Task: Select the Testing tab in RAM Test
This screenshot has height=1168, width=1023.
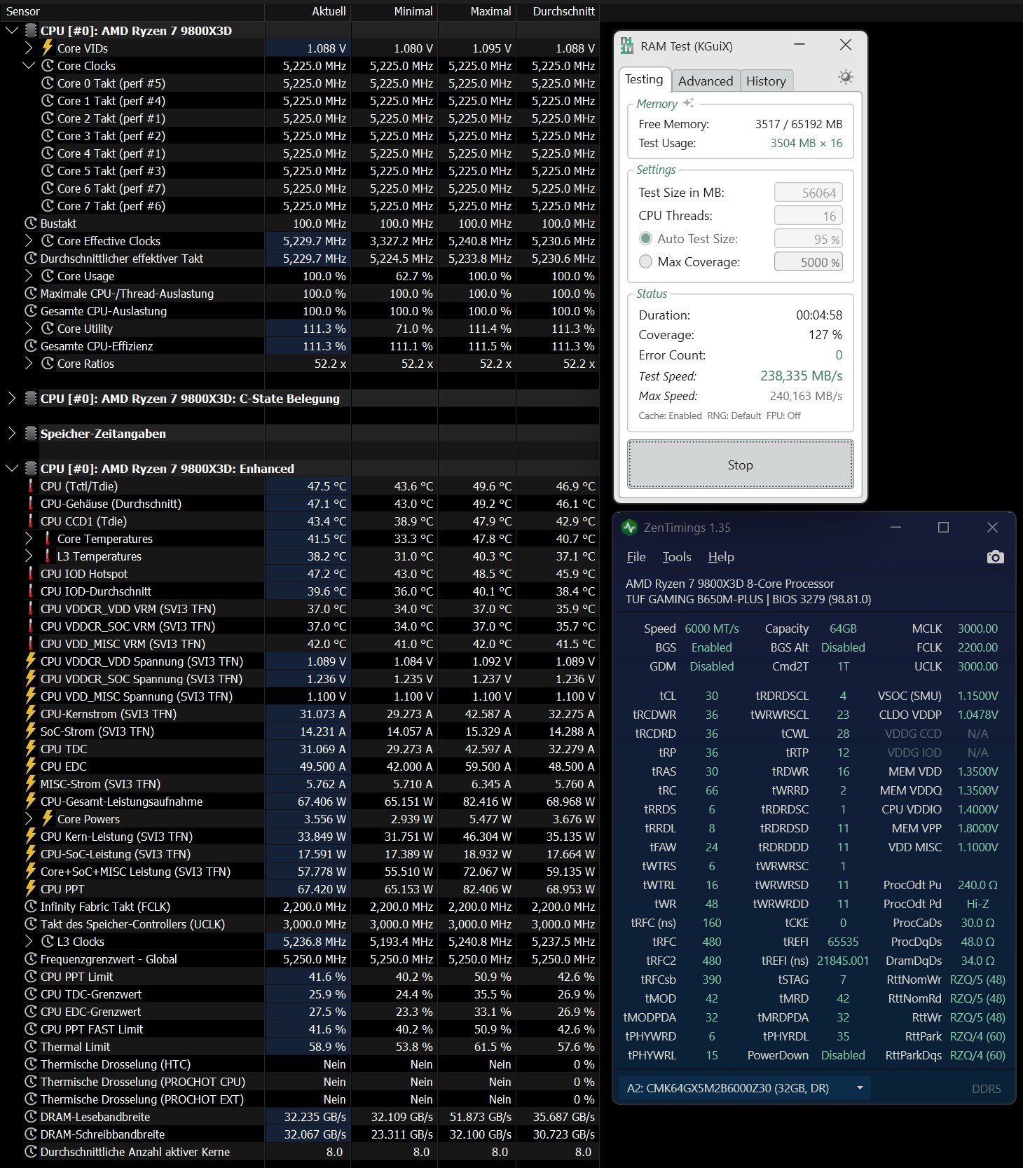Action: pyautogui.click(x=645, y=79)
